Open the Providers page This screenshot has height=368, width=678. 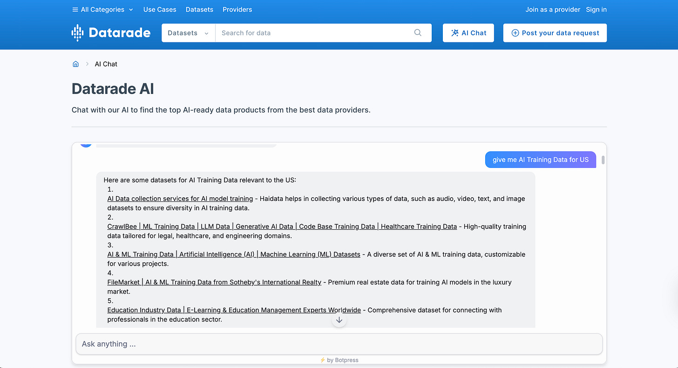tap(237, 9)
